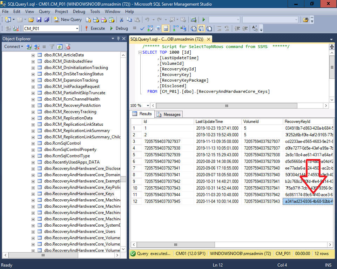The width and height of the screenshot is (337, 269).
Task: Click the "12 rows" count in the status bar
Action: pos(322,254)
